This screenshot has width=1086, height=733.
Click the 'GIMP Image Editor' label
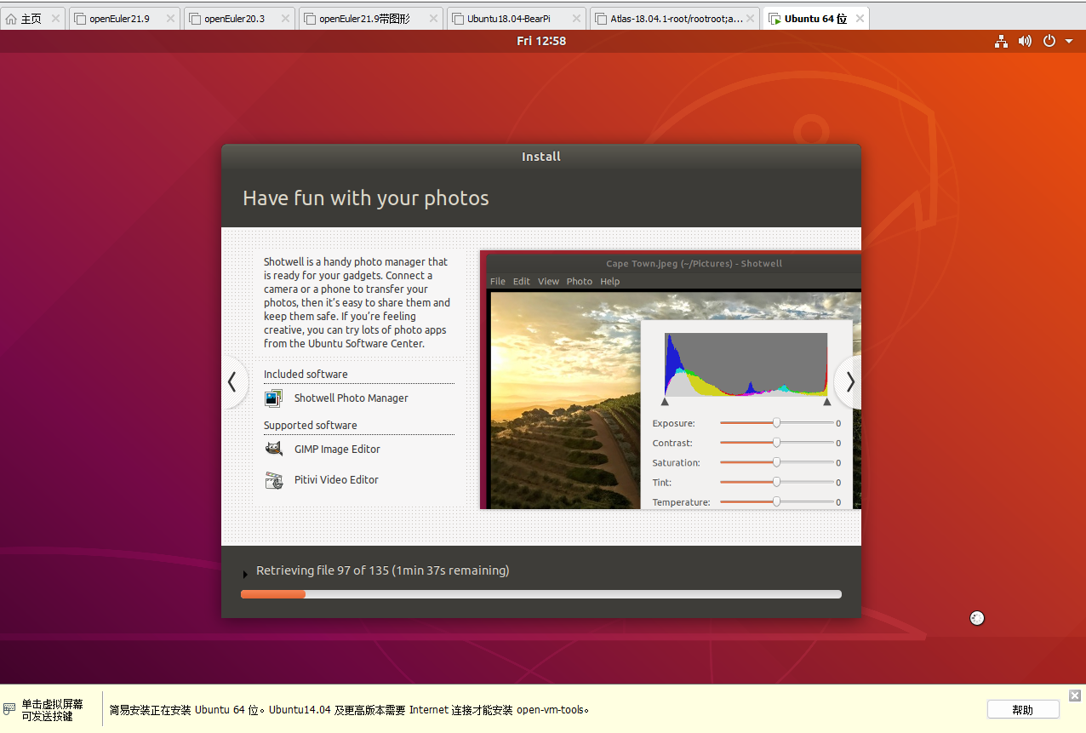(337, 450)
